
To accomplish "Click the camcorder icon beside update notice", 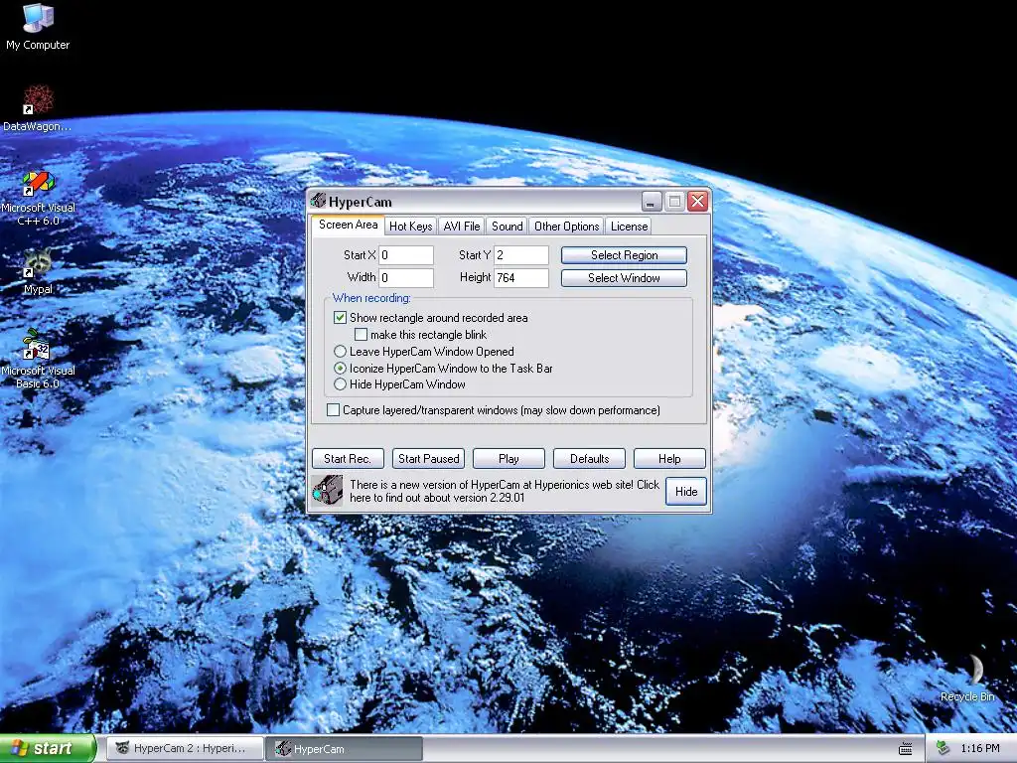I will (x=327, y=491).
